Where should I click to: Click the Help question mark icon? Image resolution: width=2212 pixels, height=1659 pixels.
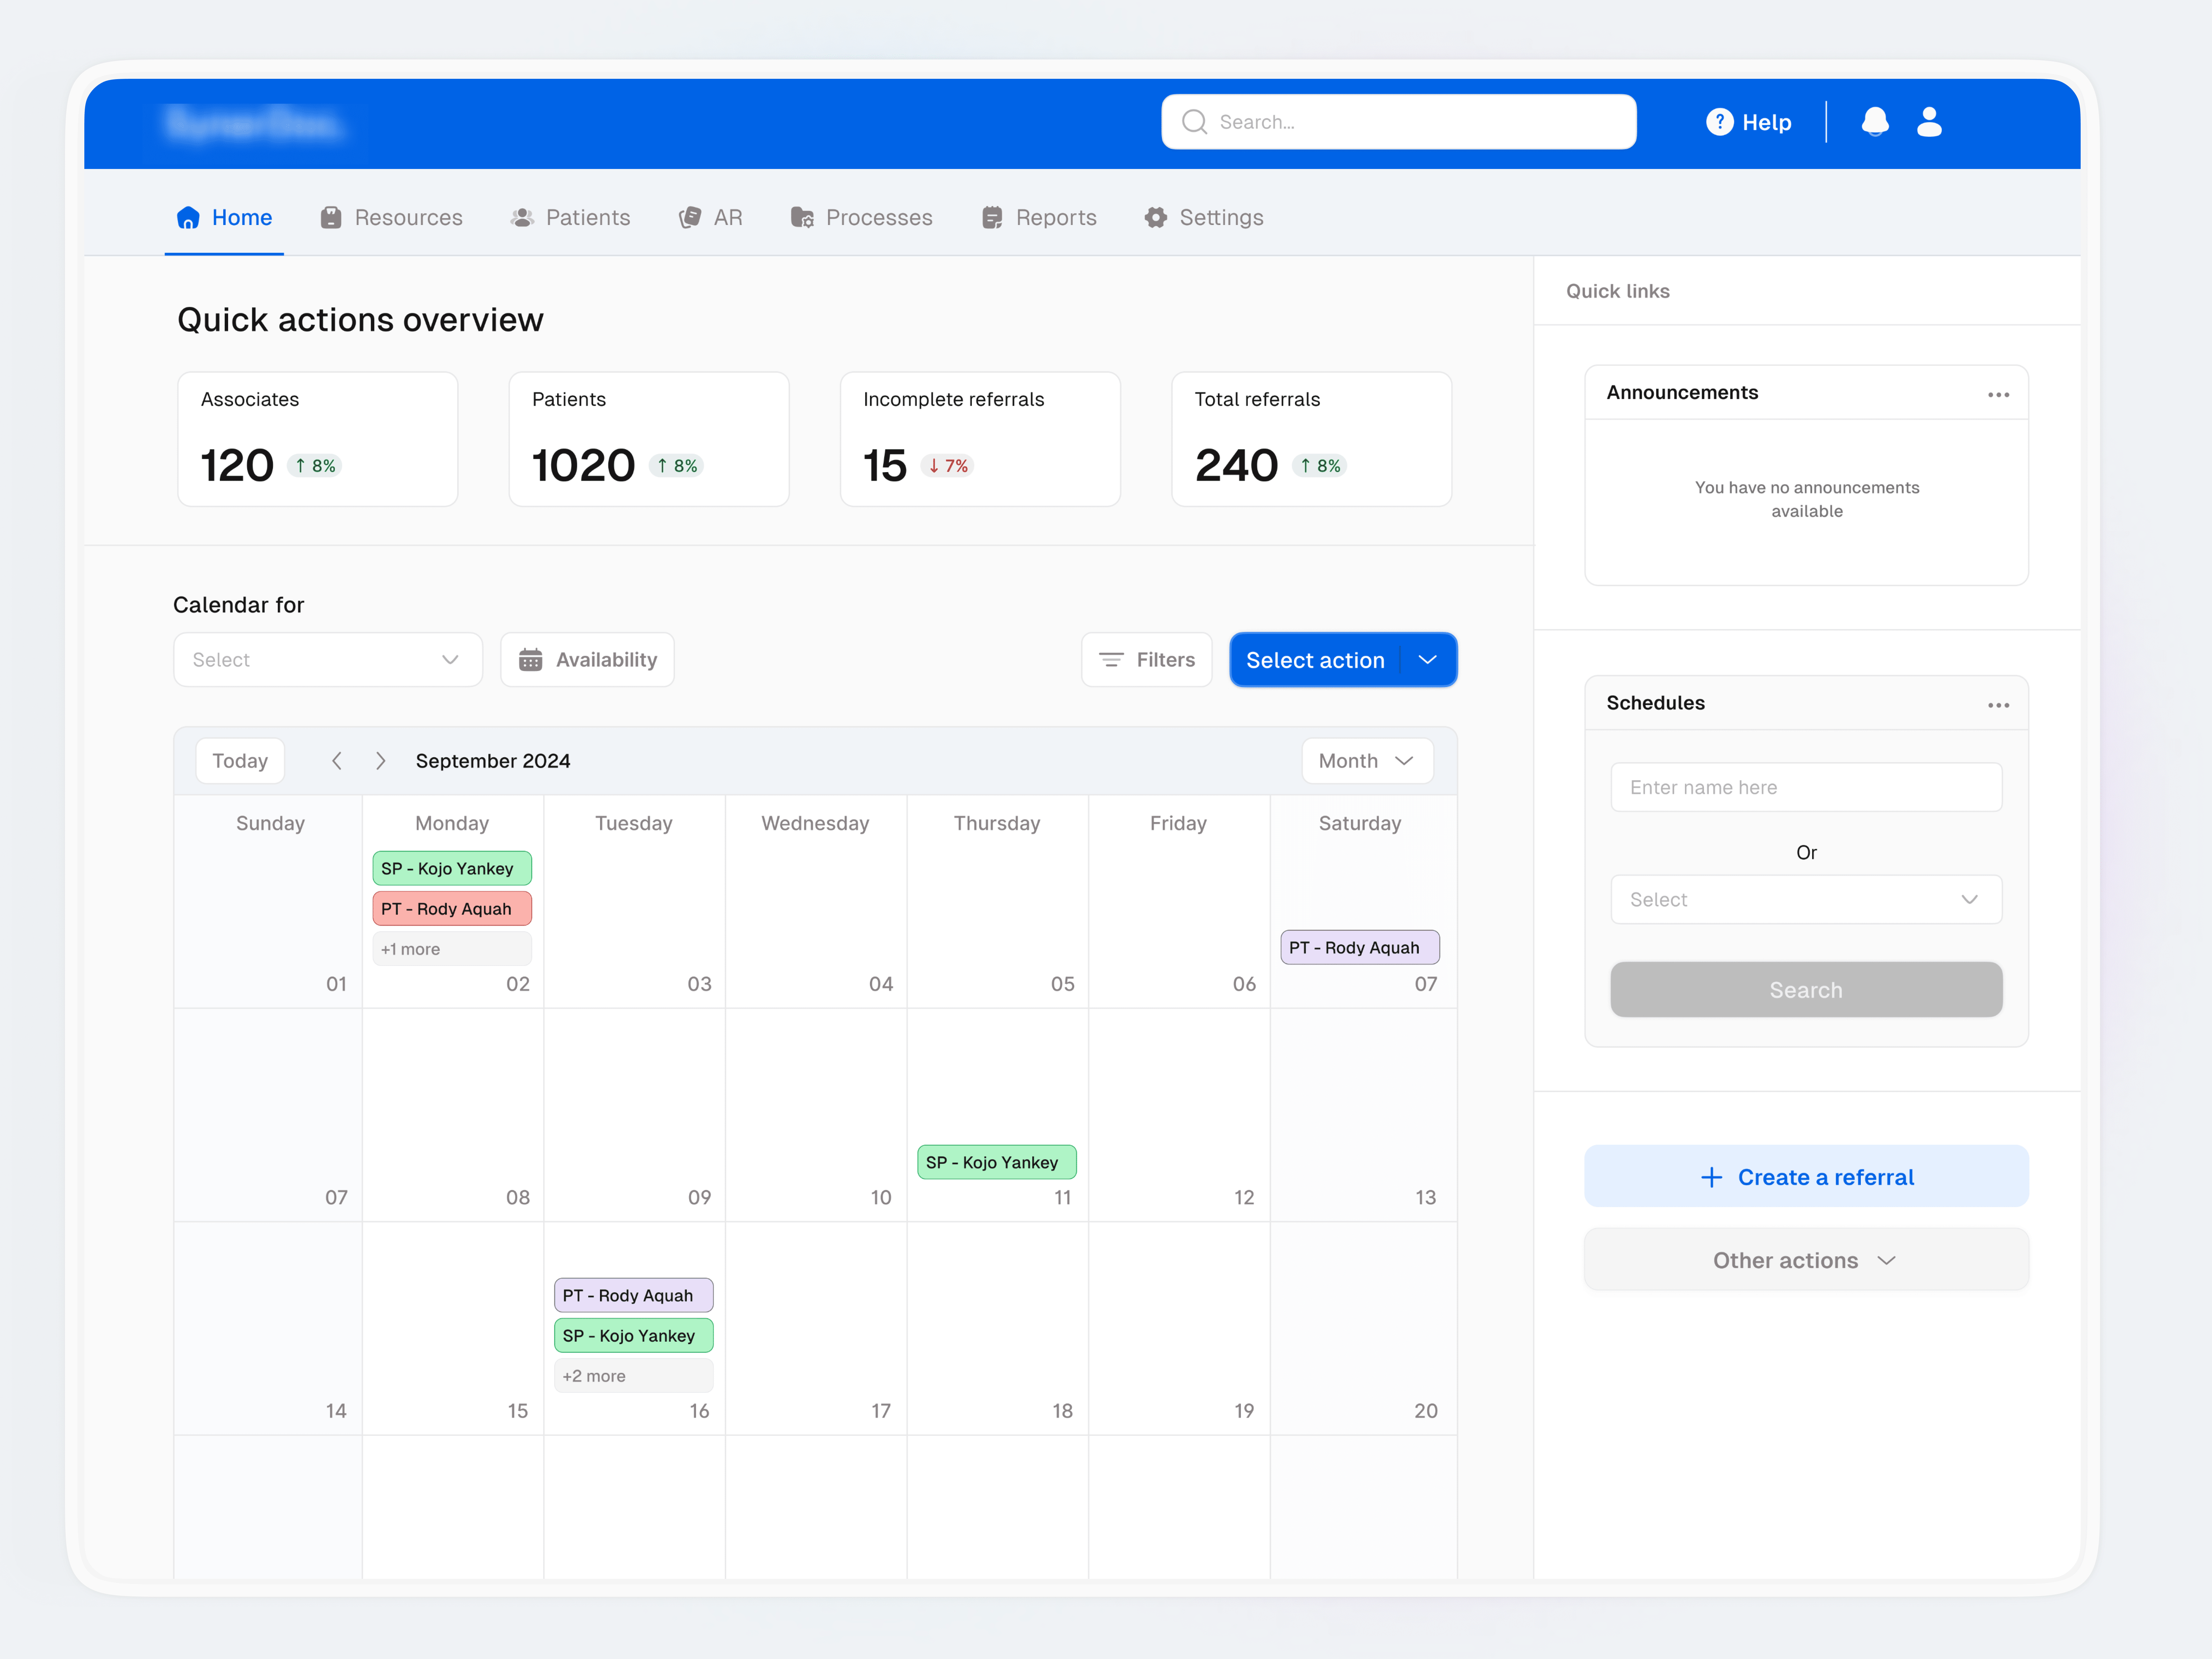click(x=1719, y=122)
